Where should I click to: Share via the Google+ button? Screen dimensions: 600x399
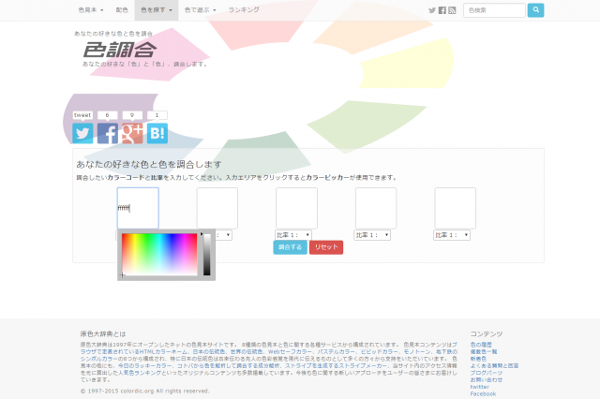[132, 133]
